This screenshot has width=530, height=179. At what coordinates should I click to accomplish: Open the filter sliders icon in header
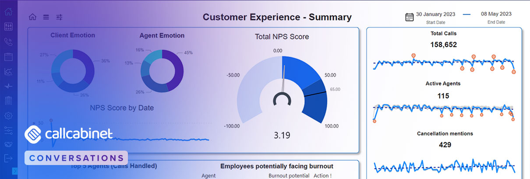[x=59, y=17]
